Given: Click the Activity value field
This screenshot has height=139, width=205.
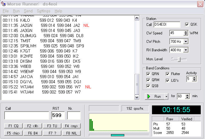Looking at the screenshot, I should (x=189, y=79).
